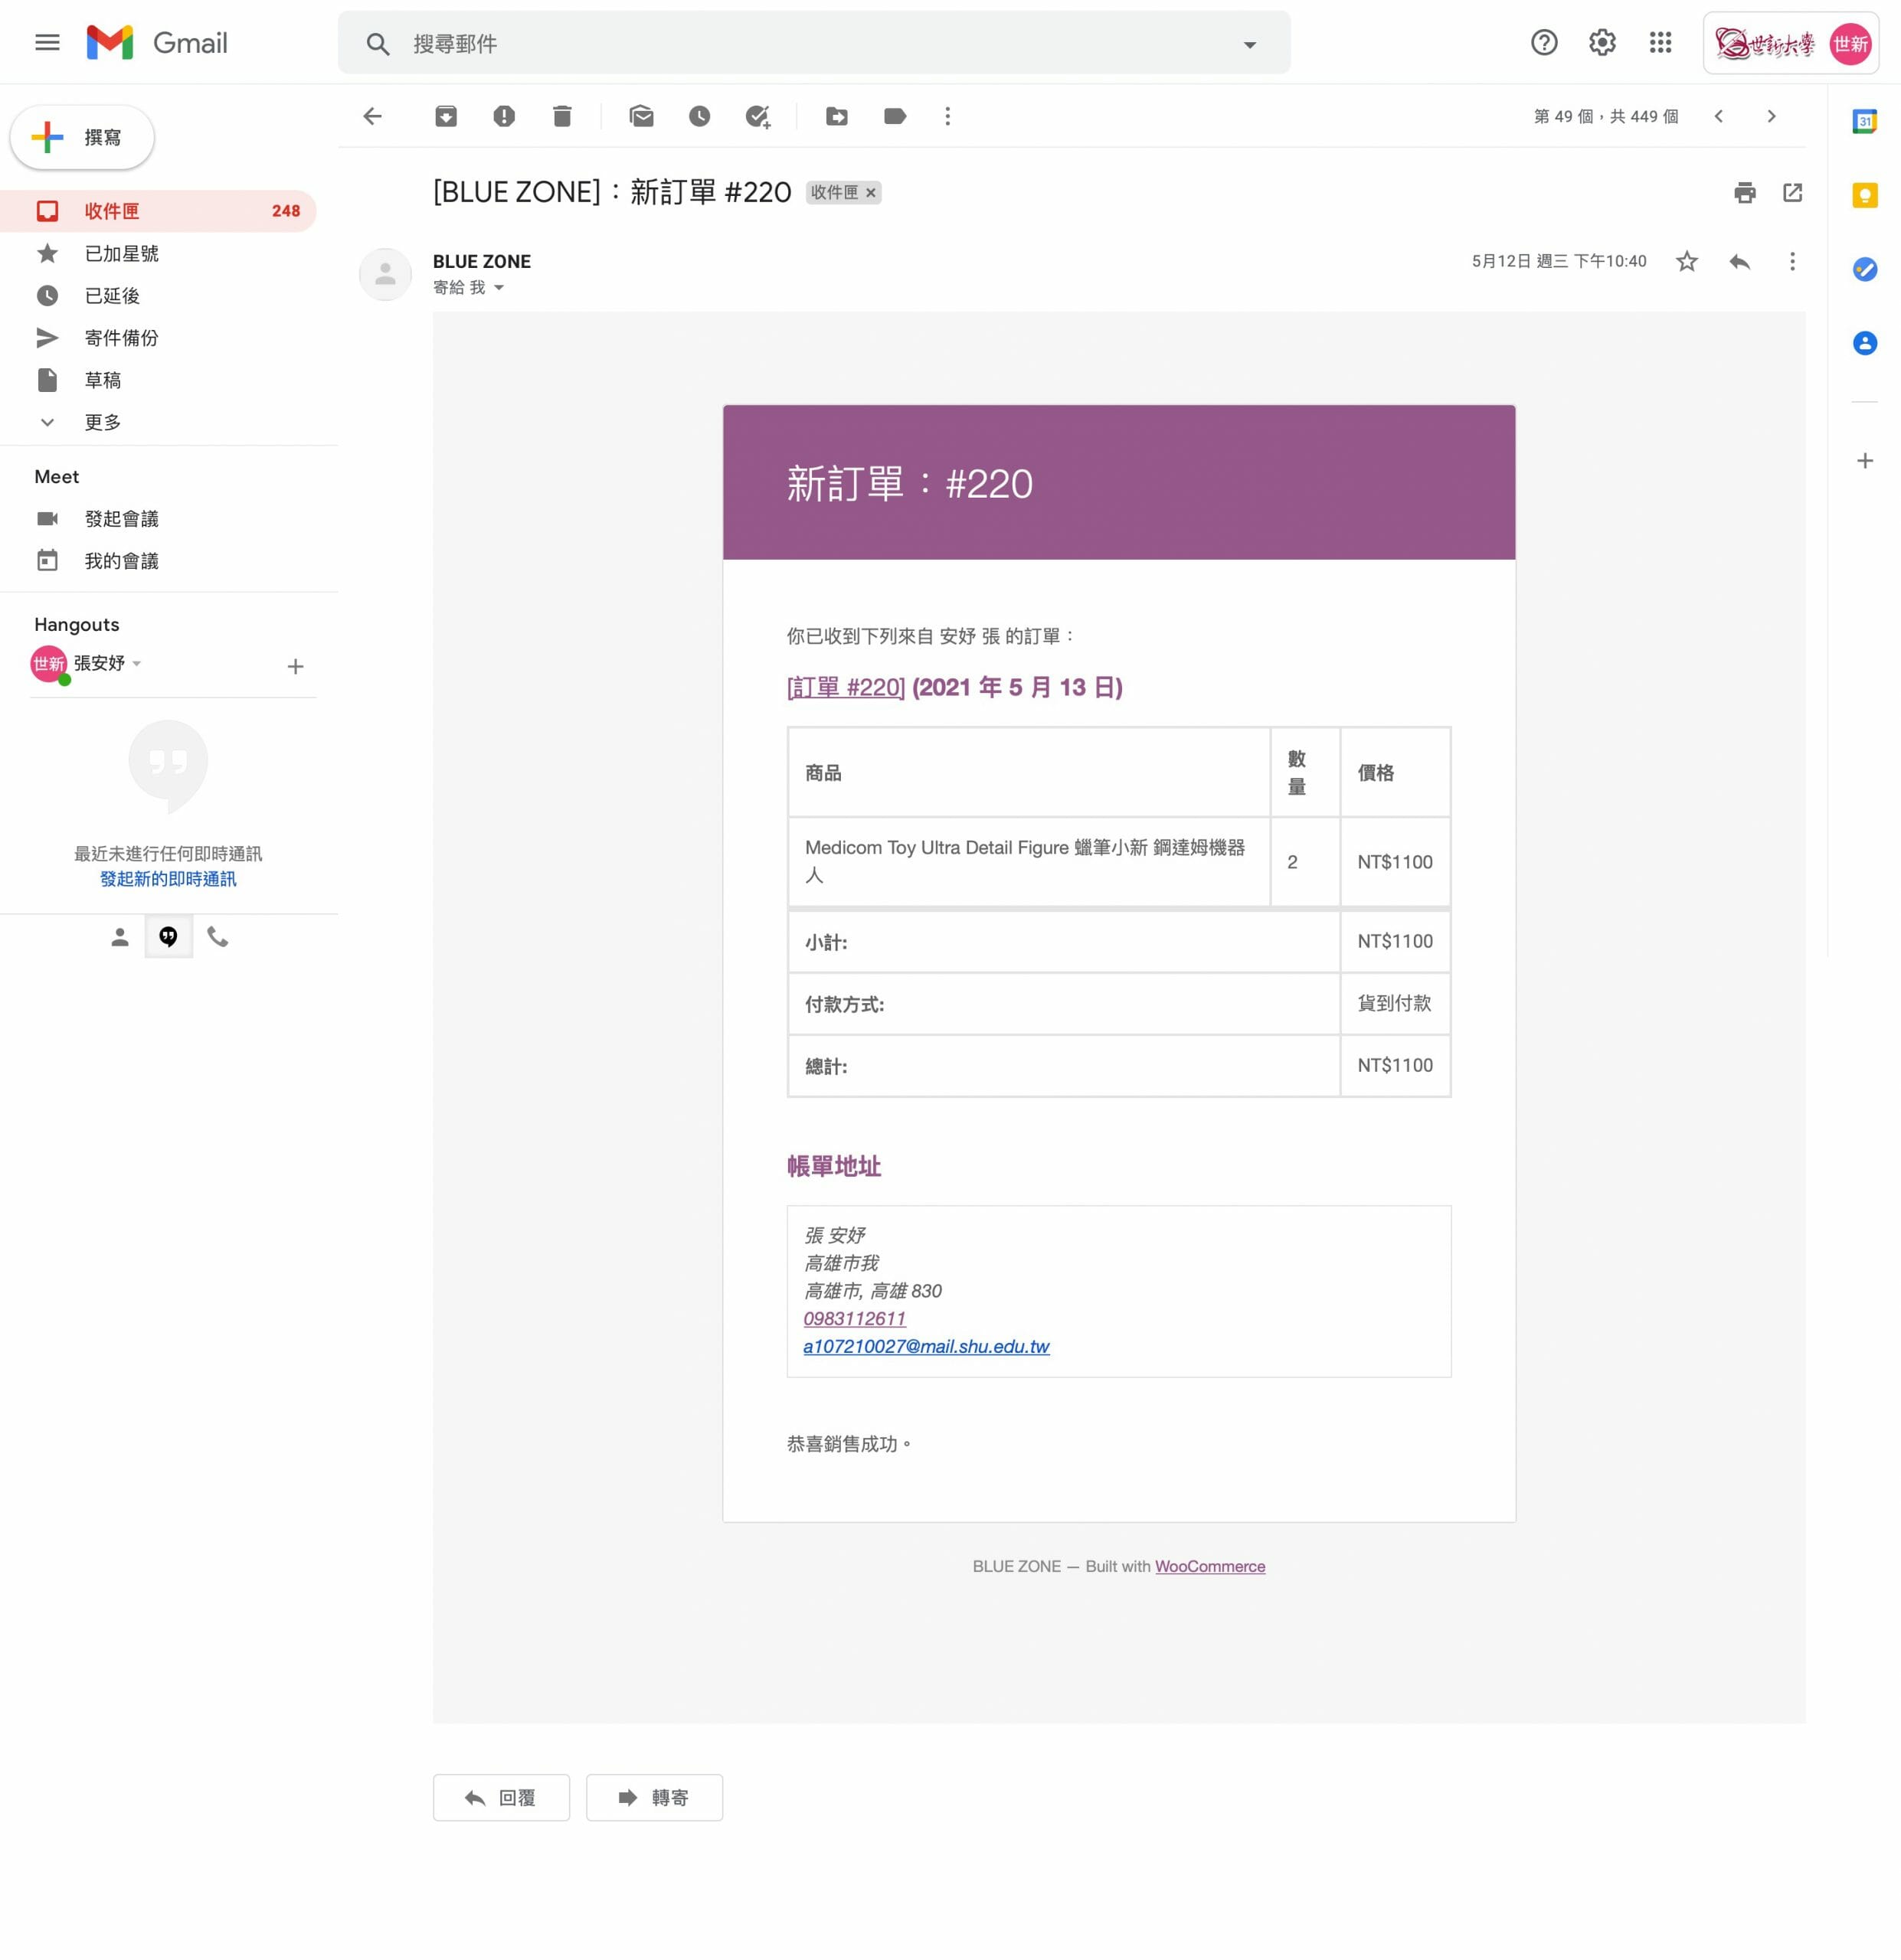
Task: Switch to the Hangouts phone calls tab
Action: (217, 937)
